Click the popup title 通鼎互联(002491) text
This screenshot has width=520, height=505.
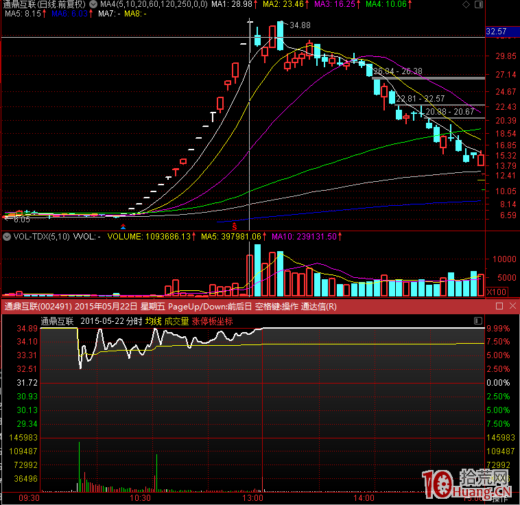tap(38, 306)
